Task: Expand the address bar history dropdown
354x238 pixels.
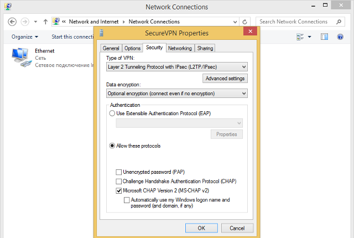Action: coord(235,22)
